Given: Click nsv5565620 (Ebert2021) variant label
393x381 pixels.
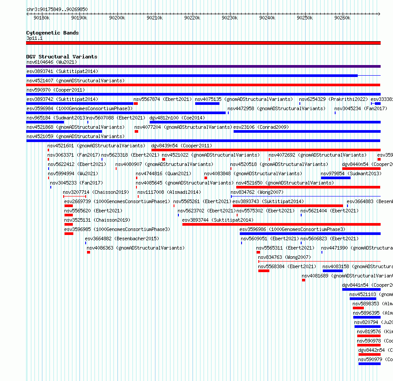Looking at the screenshot, I should 93,211.
